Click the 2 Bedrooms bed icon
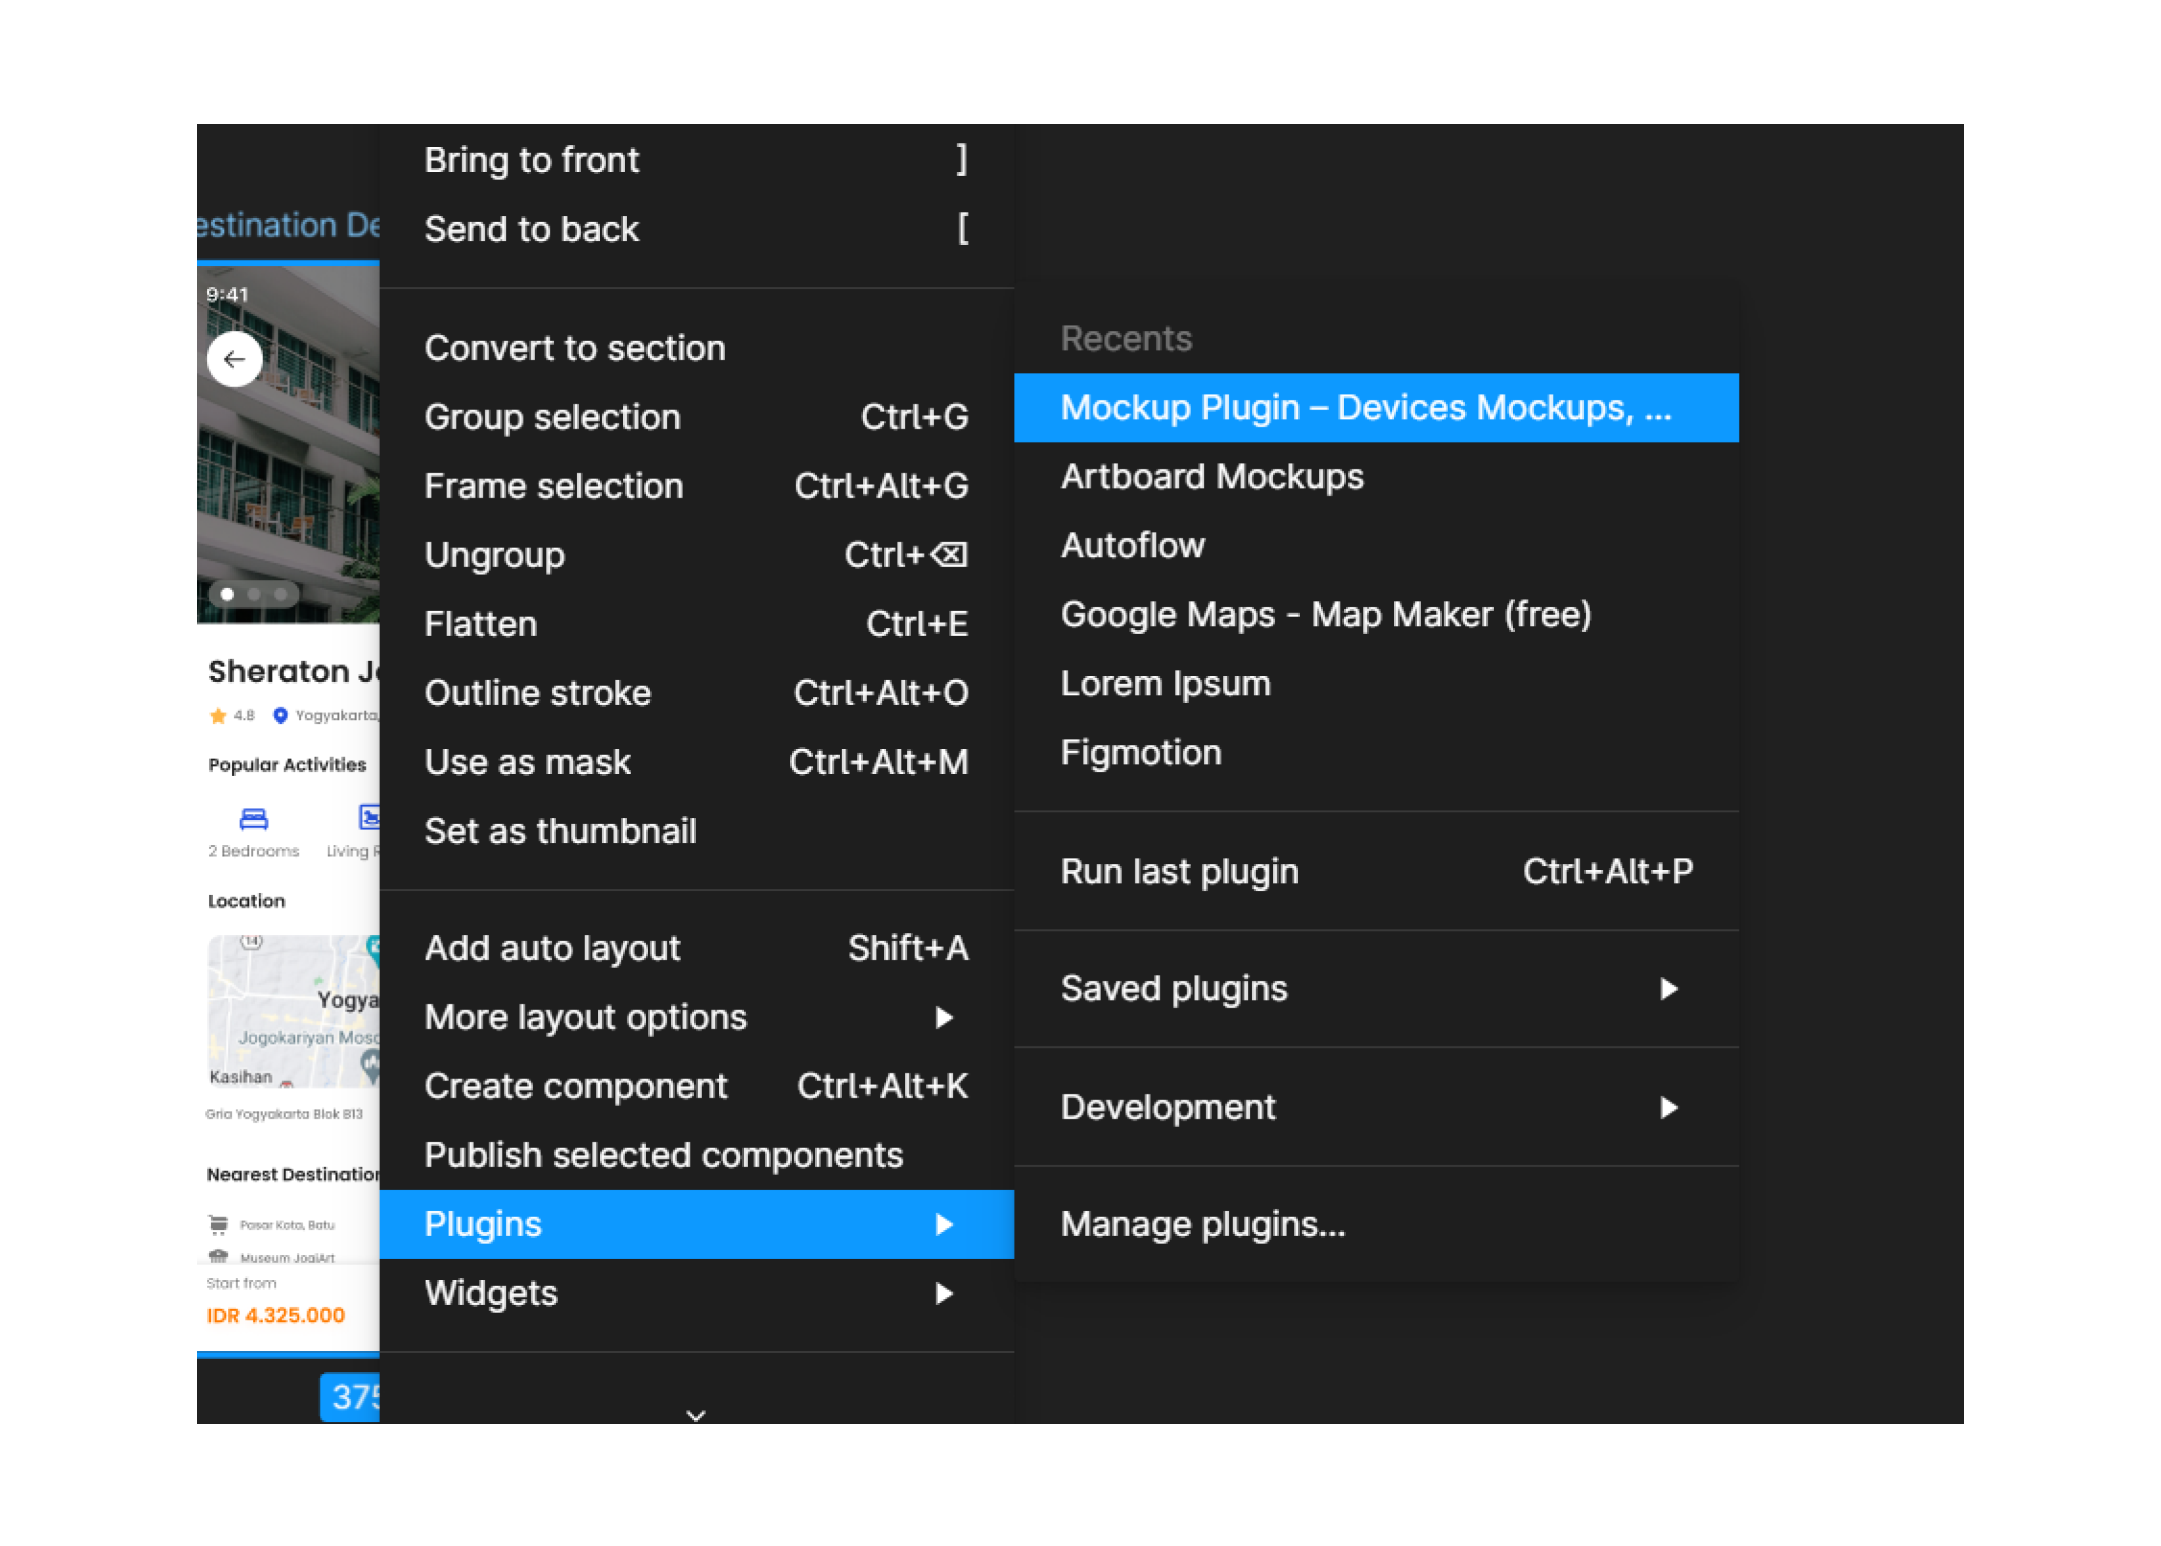The width and height of the screenshot is (2161, 1546). pos(253,818)
